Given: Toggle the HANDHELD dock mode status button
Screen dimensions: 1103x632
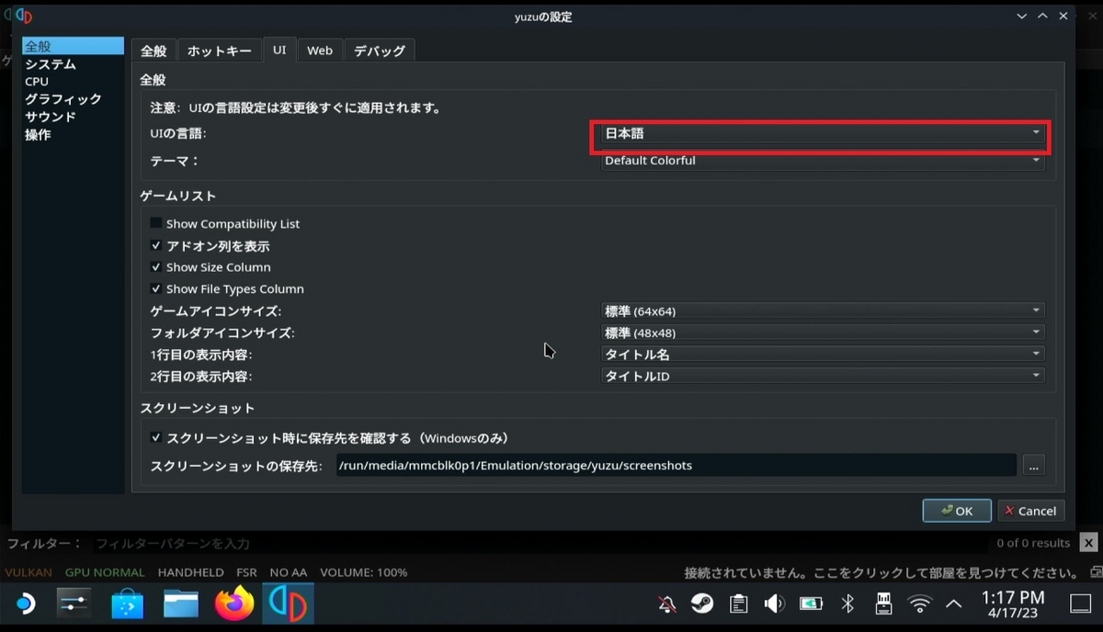Looking at the screenshot, I should click(x=190, y=572).
